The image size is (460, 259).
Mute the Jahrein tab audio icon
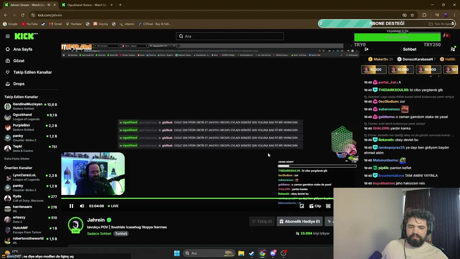tap(49, 5)
